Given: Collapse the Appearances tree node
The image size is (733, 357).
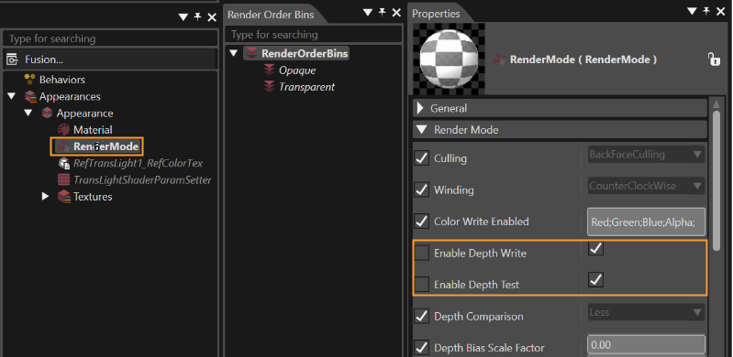Looking at the screenshot, I should tap(12, 97).
